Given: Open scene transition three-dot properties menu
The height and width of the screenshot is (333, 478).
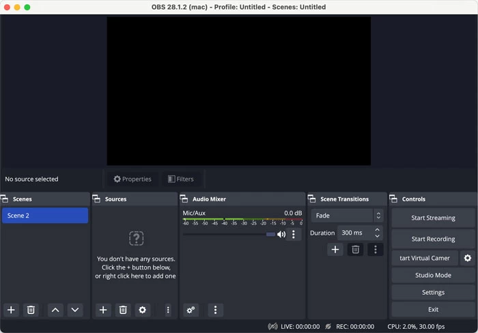Looking at the screenshot, I should coord(375,250).
